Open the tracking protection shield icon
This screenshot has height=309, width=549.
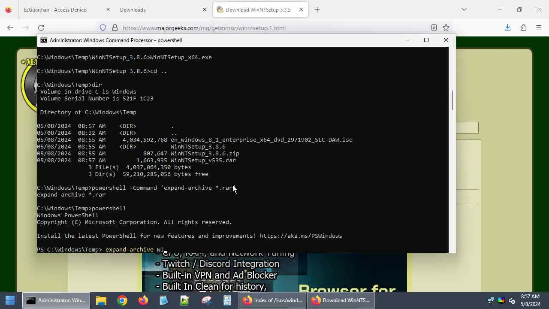pyautogui.click(x=103, y=27)
